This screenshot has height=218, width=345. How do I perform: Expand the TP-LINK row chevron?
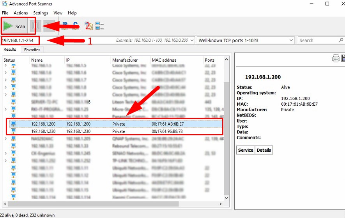point(5,161)
